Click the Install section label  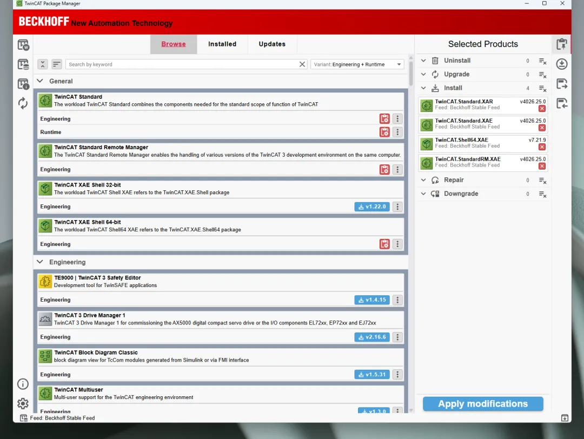(x=453, y=88)
